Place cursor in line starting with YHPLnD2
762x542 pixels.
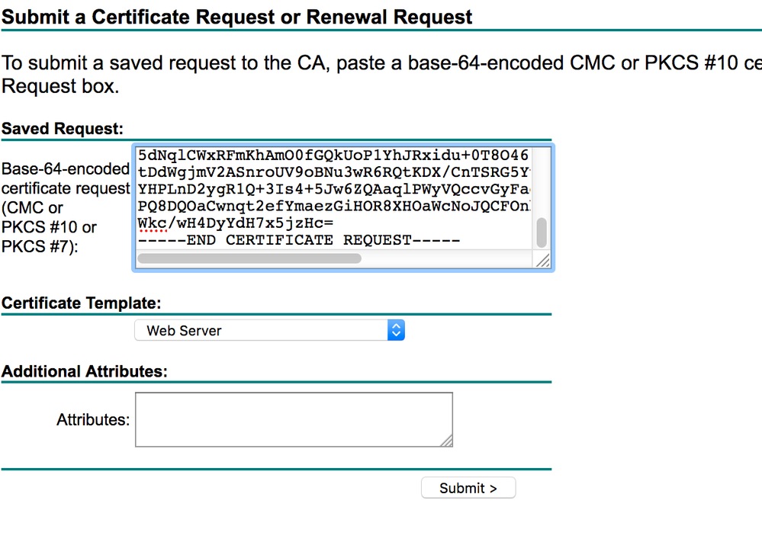[333, 189]
